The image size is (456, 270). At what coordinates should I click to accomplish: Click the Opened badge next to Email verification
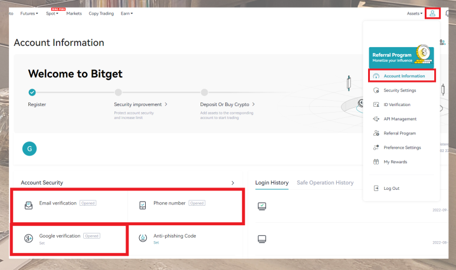point(88,203)
